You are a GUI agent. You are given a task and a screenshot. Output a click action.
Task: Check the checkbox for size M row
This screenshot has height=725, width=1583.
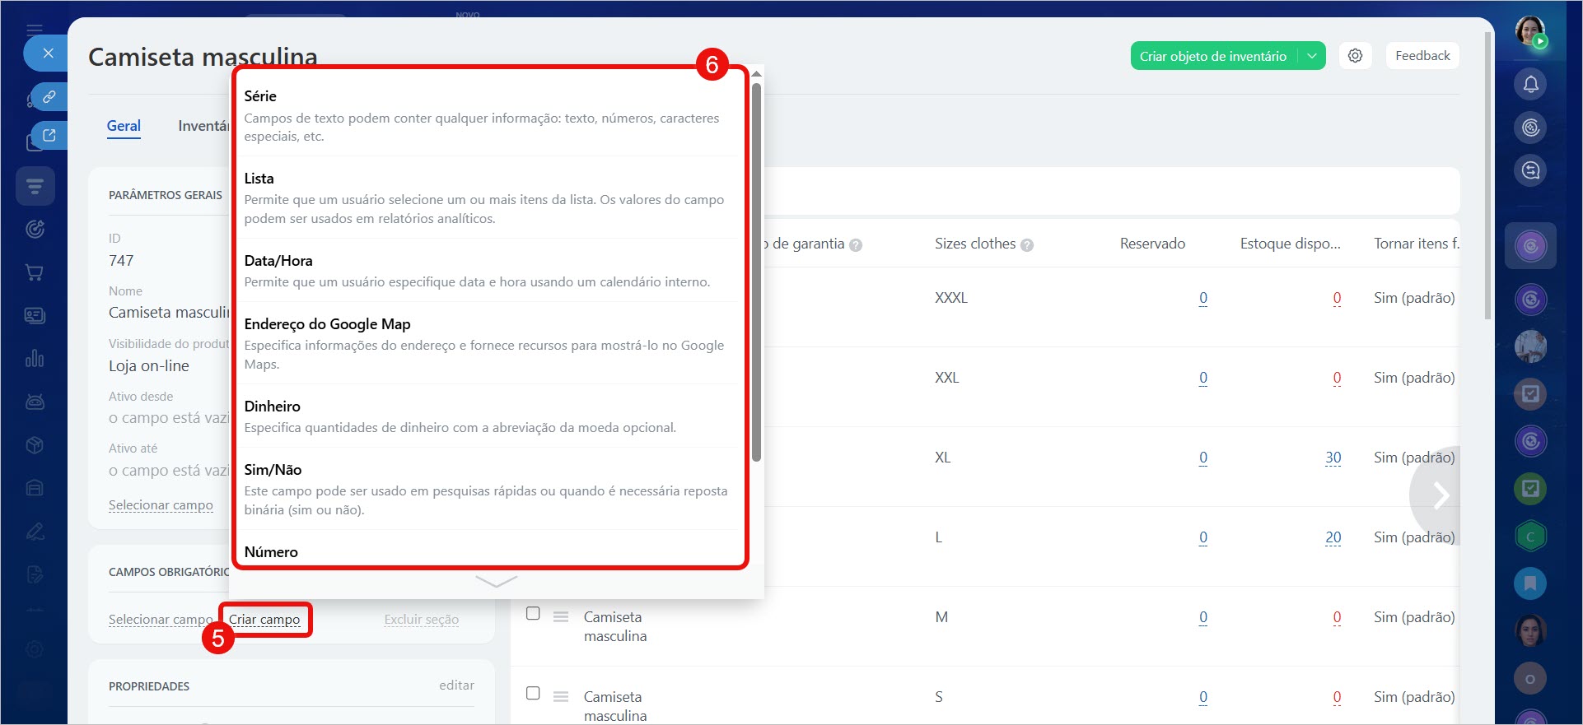point(533,614)
